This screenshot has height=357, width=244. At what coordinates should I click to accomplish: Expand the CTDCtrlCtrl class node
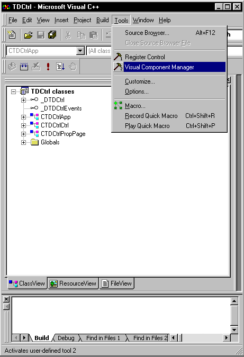click(23, 125)
